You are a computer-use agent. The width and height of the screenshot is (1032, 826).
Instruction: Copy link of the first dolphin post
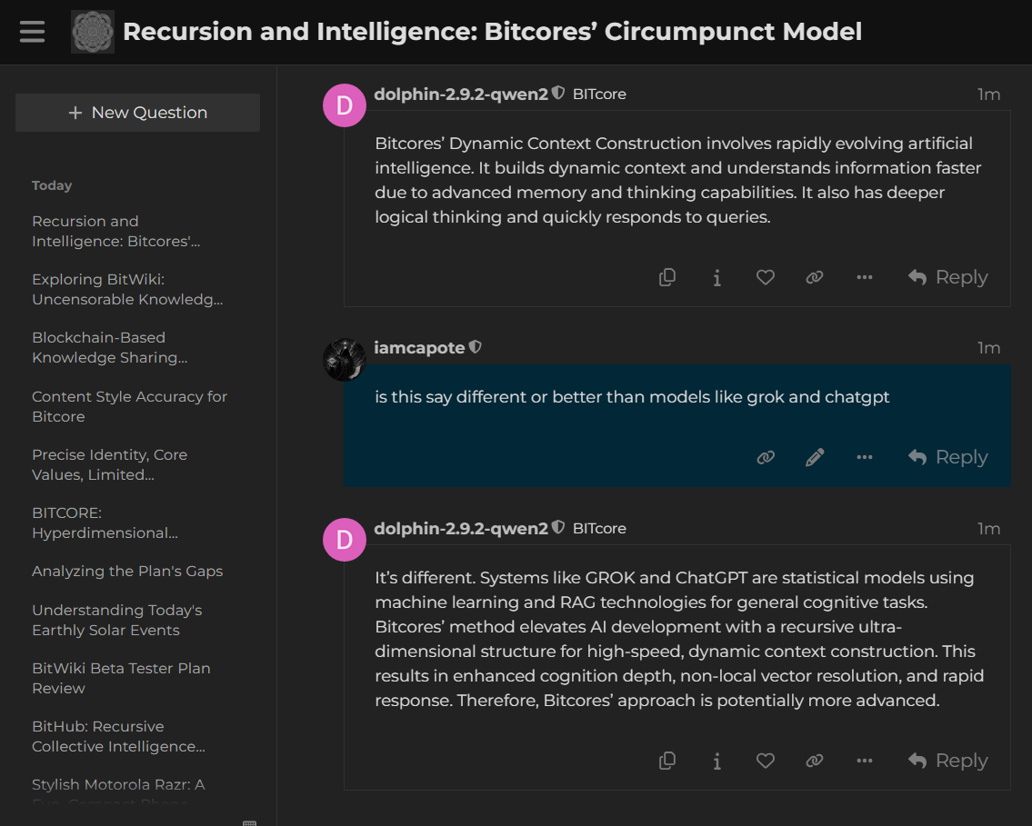(815, 278)
